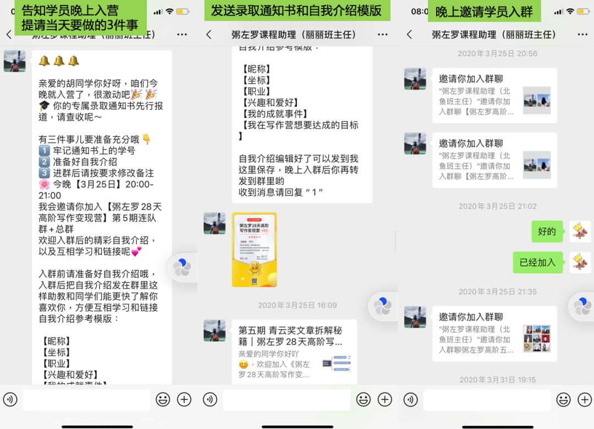The height and width of the screenshot is (429, 594).
Task: Tap back arrow in the 发送录取通知书 chat
Action: (x=209, y=35)
